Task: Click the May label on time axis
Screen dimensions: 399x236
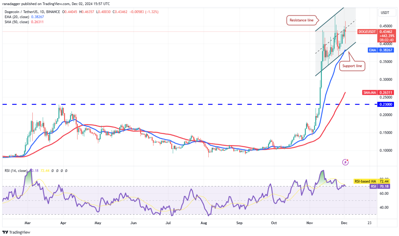Action: pos(98,223)
